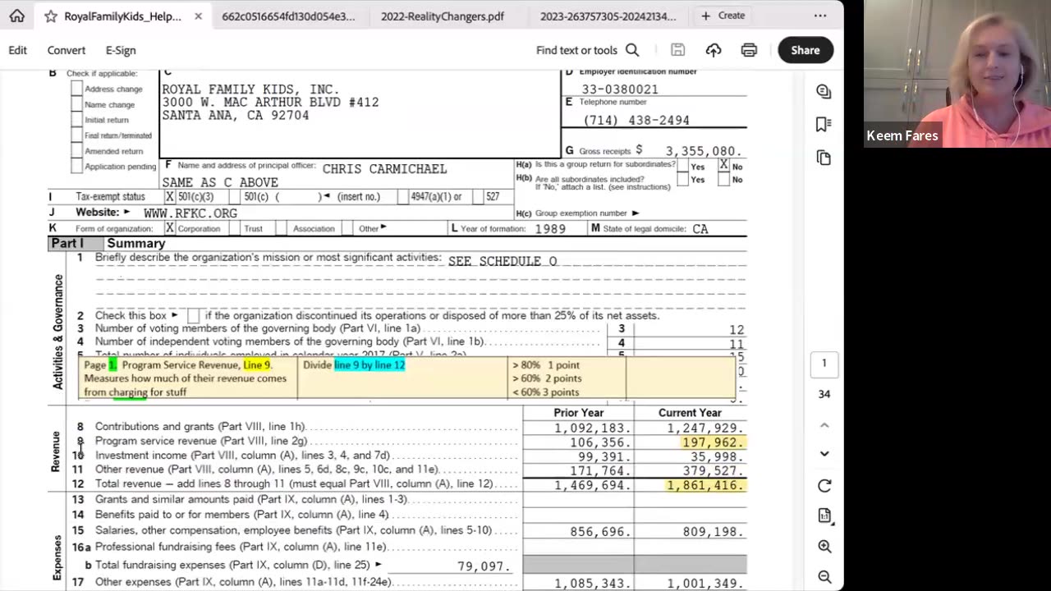The width and height of the screenshot is (1051, 591).
Task: Zoom in on the document
Action: click(x=824, y=547)
